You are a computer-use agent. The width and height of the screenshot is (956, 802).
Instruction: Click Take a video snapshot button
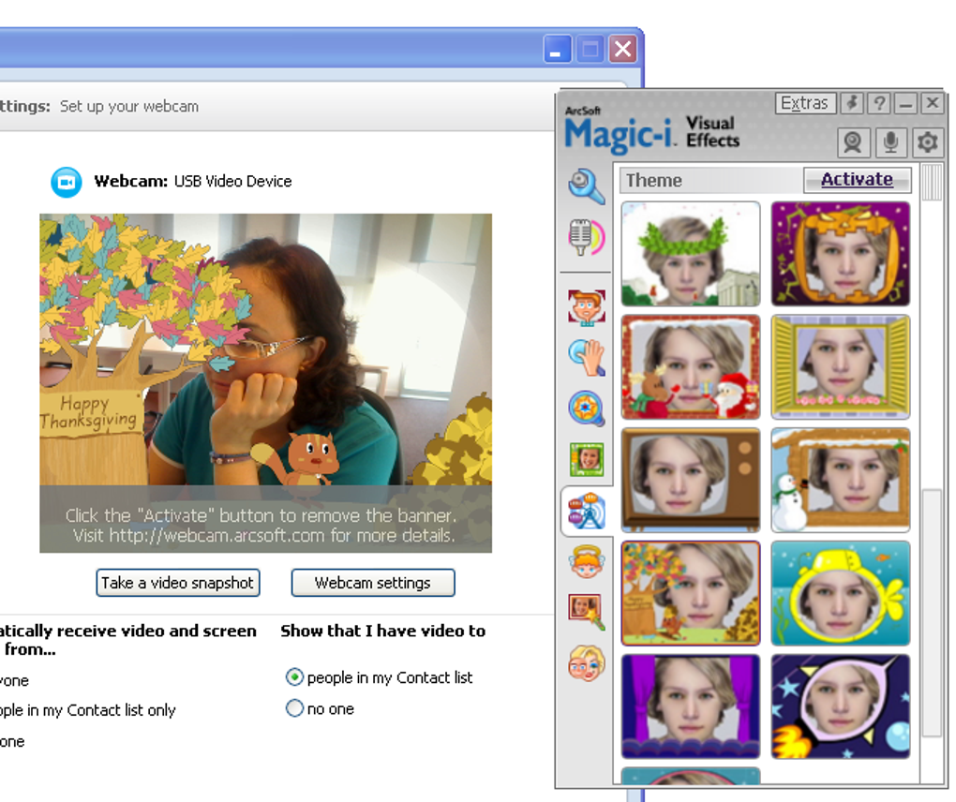point(177,583)
